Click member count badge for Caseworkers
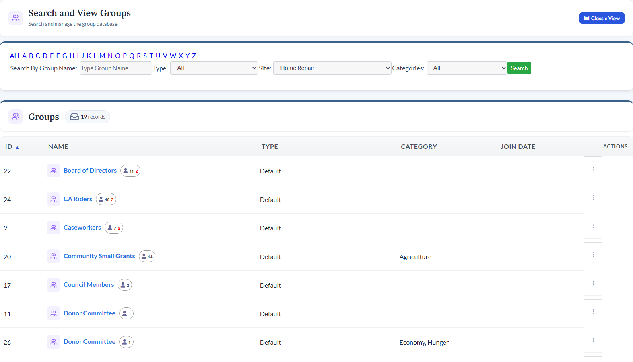Viewport: 633px width, 362px height. [x=114, y=228]
